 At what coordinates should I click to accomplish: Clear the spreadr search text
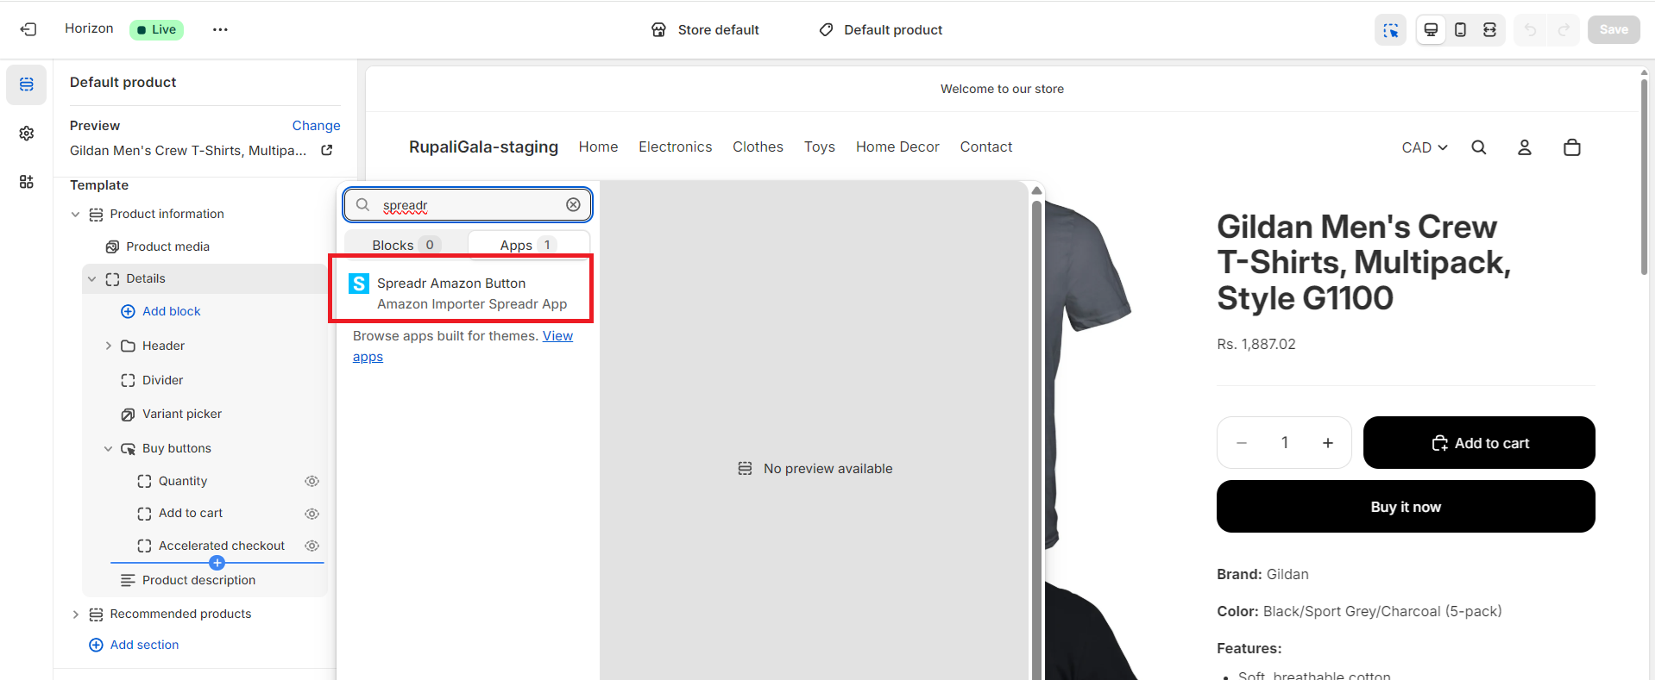click(x=573, y=204)
